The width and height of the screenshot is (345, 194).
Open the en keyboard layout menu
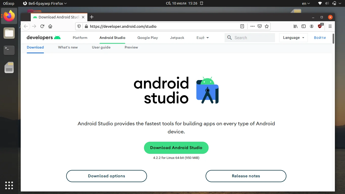(306, 4)
